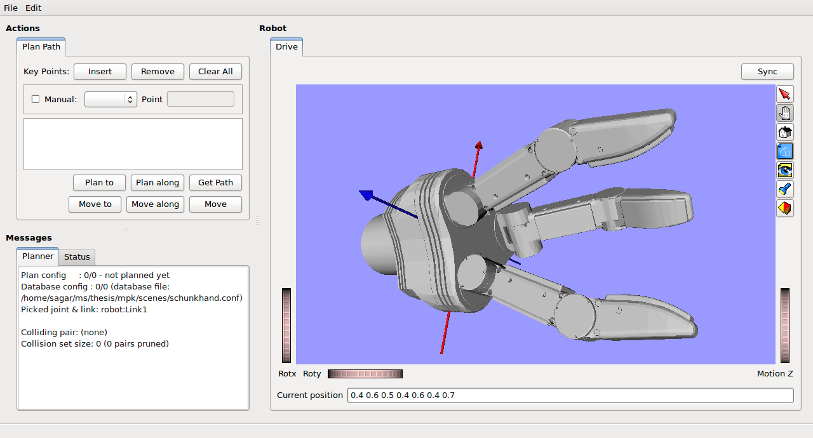
Task: Click the house home view icon
Action: (785, 132)
